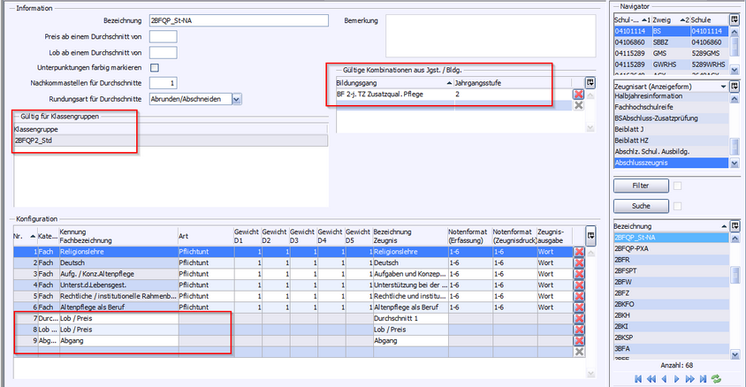Expand Zeugnisart (Anzeigeform) dropdown
Screen dimensions: 746x387
[724, 87]
